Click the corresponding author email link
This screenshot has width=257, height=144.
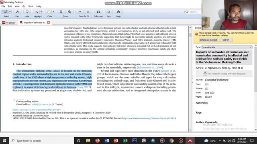click(x=41, y=104)
